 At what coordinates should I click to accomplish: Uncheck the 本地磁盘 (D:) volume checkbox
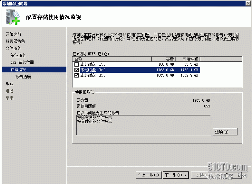coord(76,70)
